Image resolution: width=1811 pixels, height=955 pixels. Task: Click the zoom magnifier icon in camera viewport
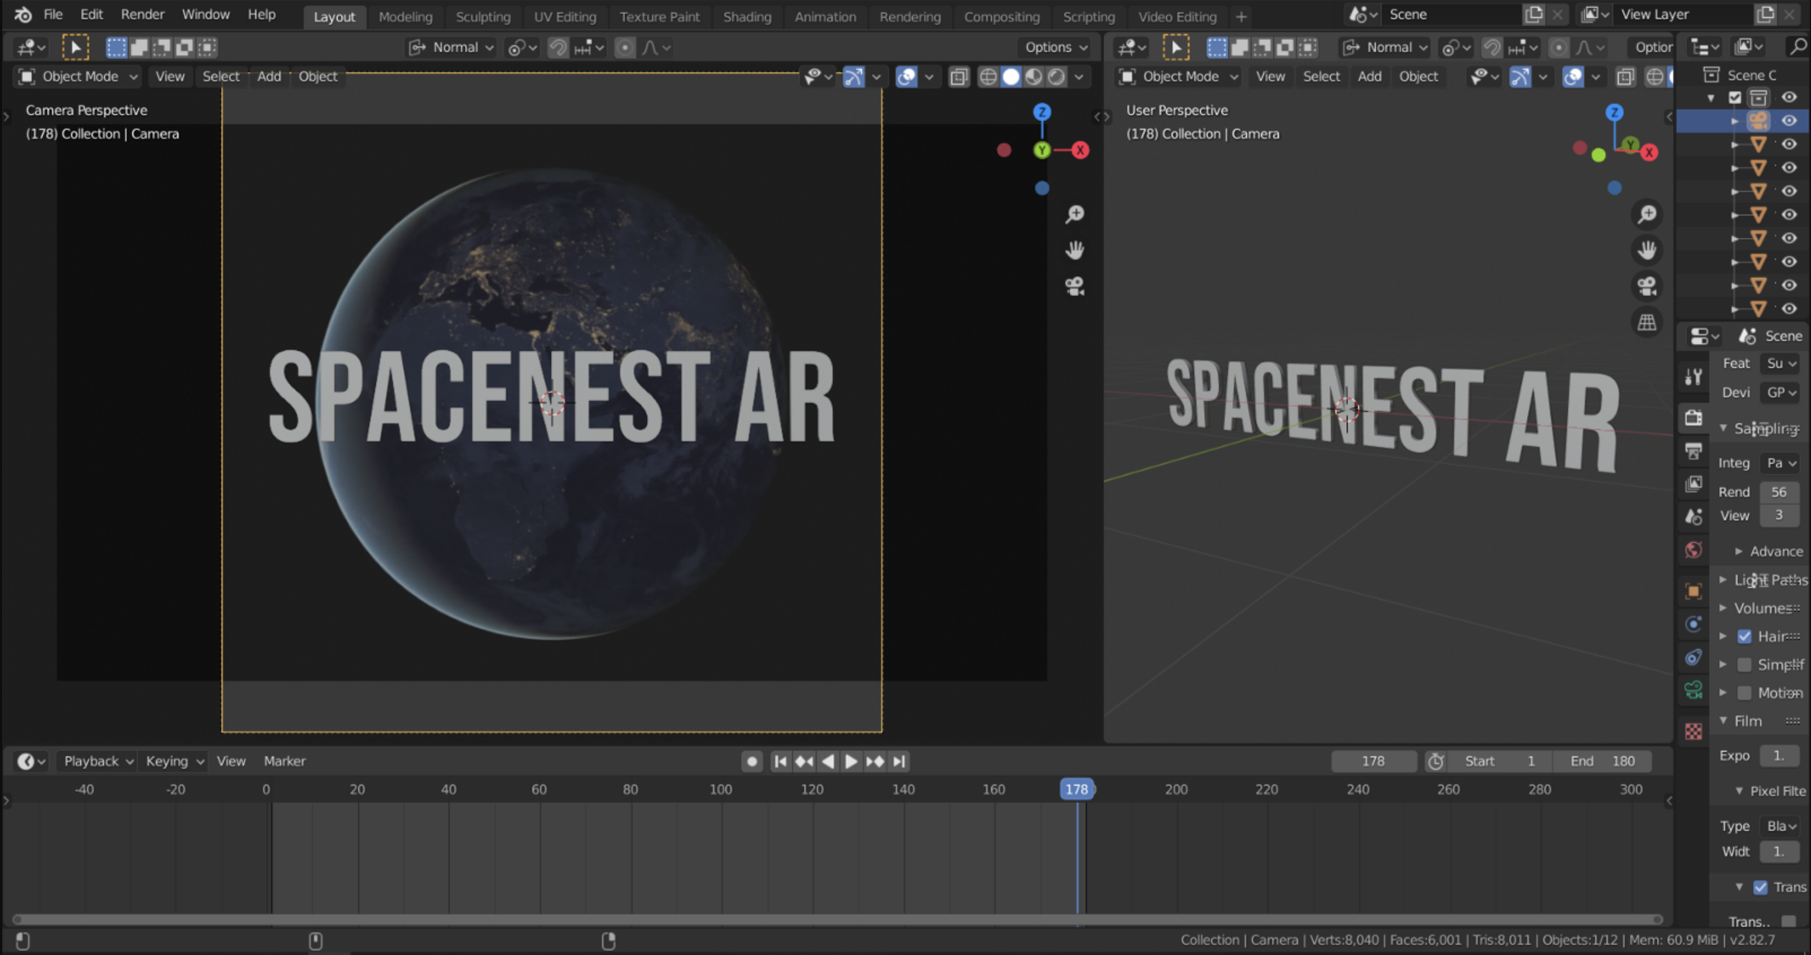point(1074,214)
